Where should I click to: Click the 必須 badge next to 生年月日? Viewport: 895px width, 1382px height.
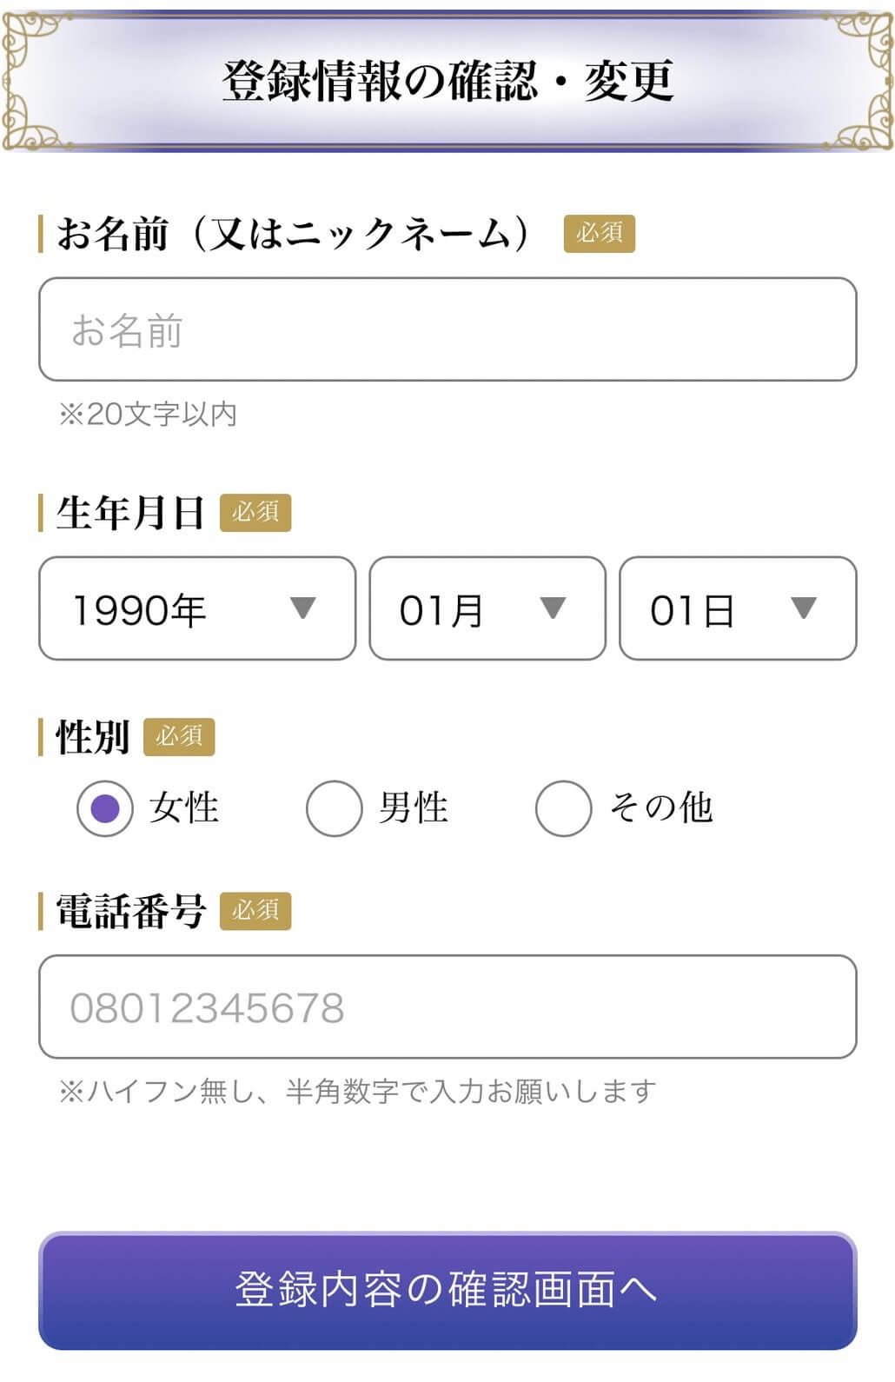(255, 513)
